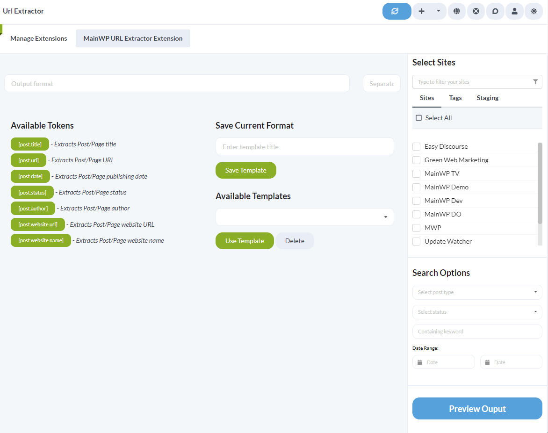Click the [post.url] token badge
The height and width of the screenshot is (433, 548).
coord(29,160)
